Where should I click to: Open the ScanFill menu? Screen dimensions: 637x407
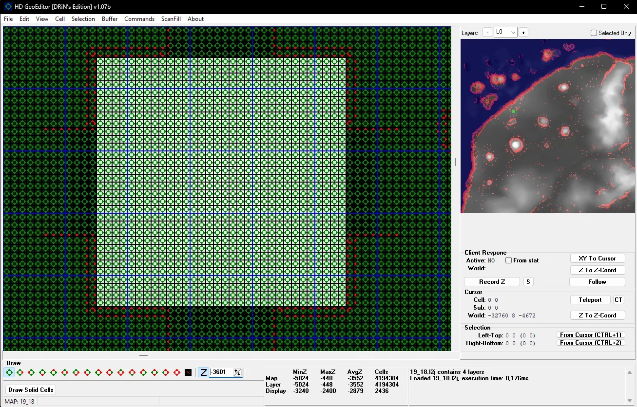click(x=171, y=19)
